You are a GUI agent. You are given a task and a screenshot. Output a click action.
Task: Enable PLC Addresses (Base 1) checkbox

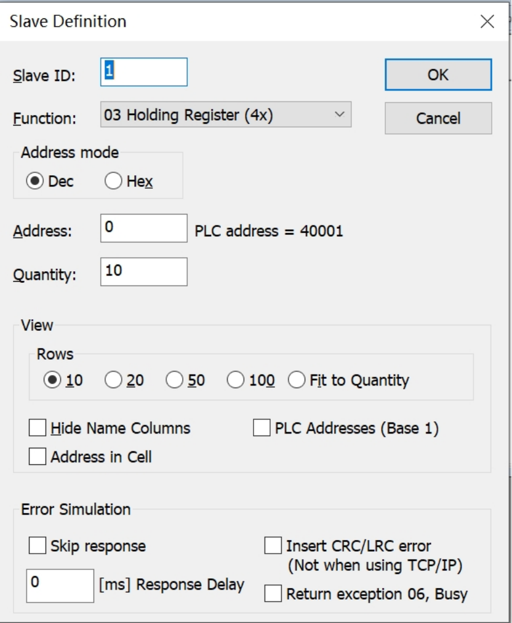(262, 428)
